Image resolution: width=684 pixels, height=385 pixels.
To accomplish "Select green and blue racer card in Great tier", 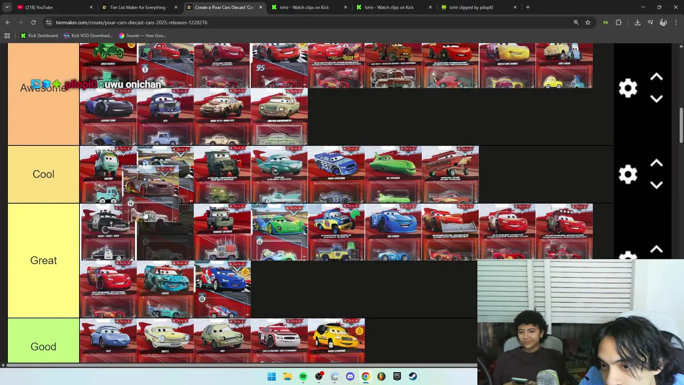I will [x=279, y=232].
